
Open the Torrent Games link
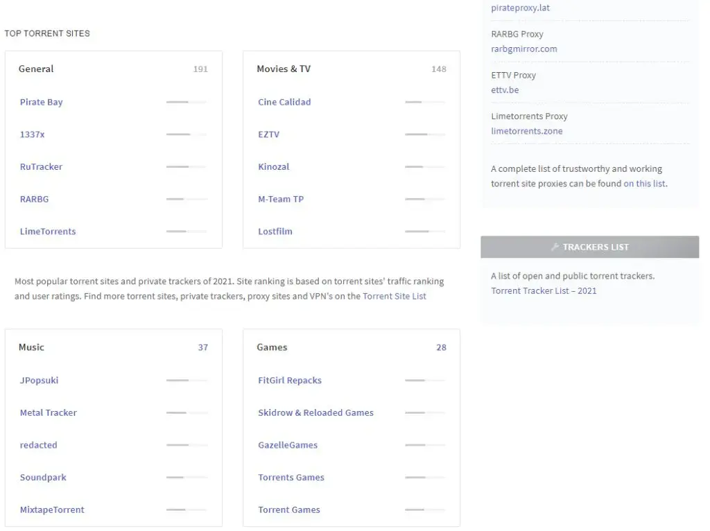click(x=289, y=510)
